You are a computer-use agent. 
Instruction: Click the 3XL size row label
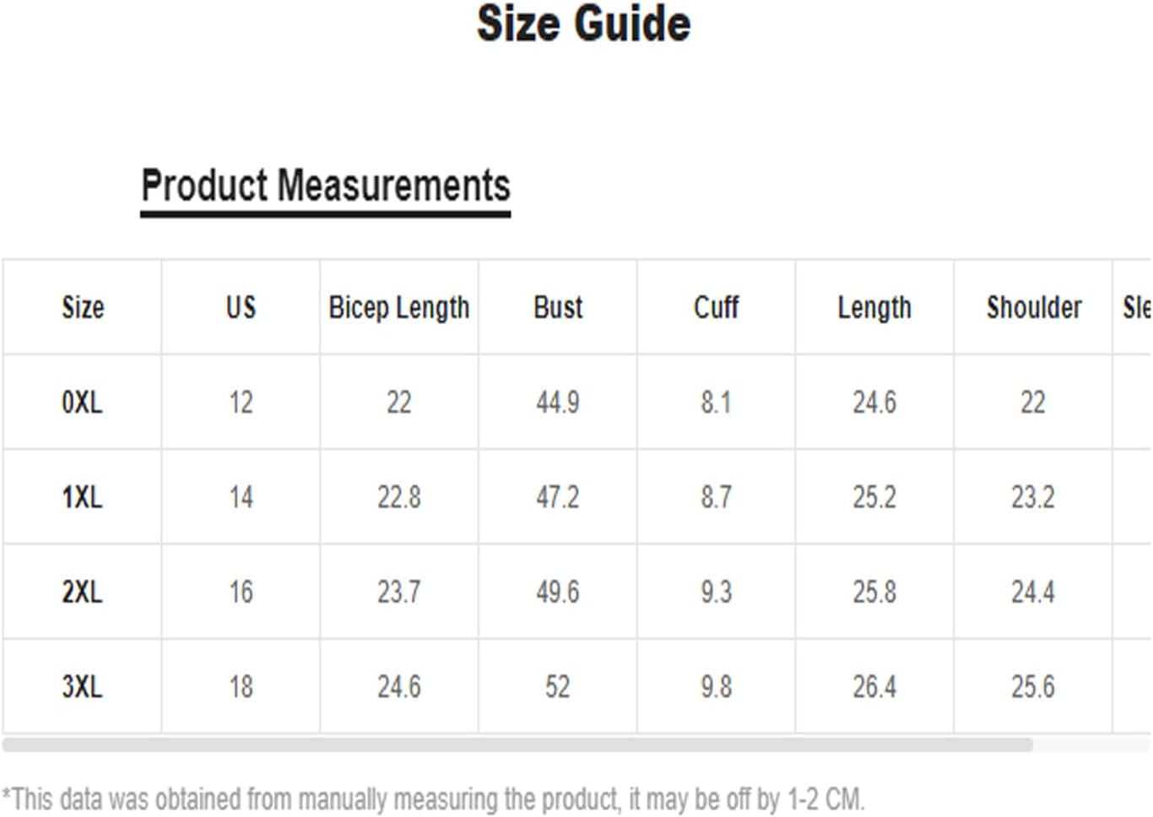(82, 687)
